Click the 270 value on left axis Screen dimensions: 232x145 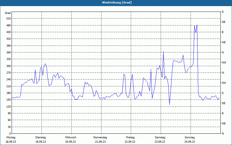pos(9,73)
